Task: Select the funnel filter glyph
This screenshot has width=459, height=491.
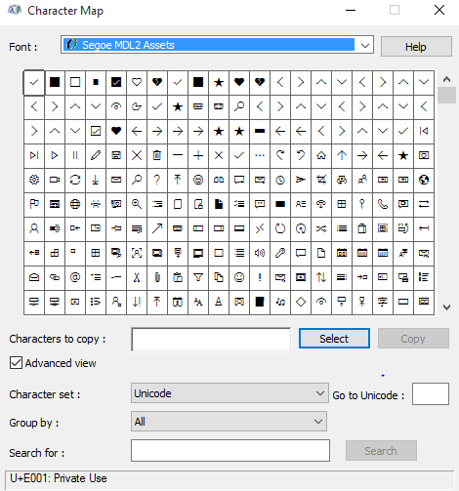Action: click(198, 277)
